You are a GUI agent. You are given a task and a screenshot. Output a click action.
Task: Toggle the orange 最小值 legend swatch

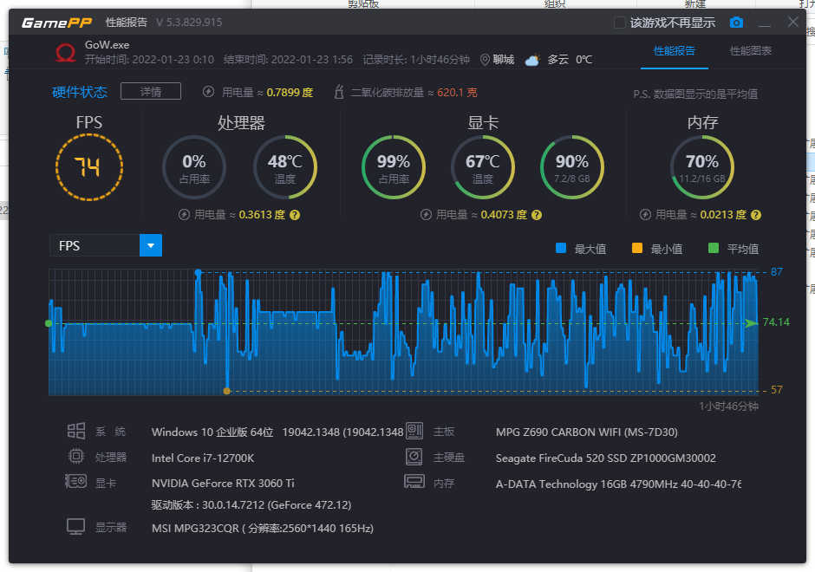[x=637, y=248]
